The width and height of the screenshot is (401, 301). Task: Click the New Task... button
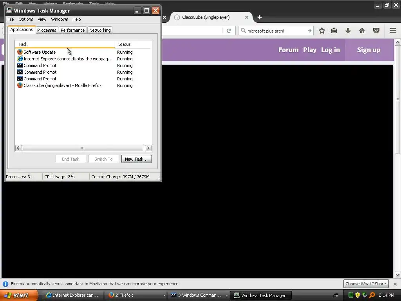[137, 159]
